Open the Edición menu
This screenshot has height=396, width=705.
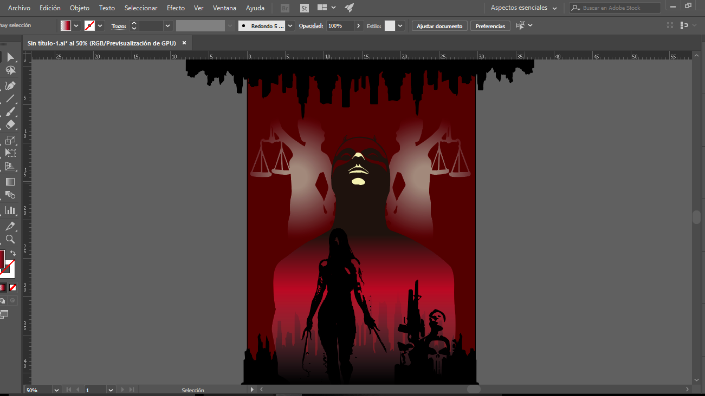point(50,8)
